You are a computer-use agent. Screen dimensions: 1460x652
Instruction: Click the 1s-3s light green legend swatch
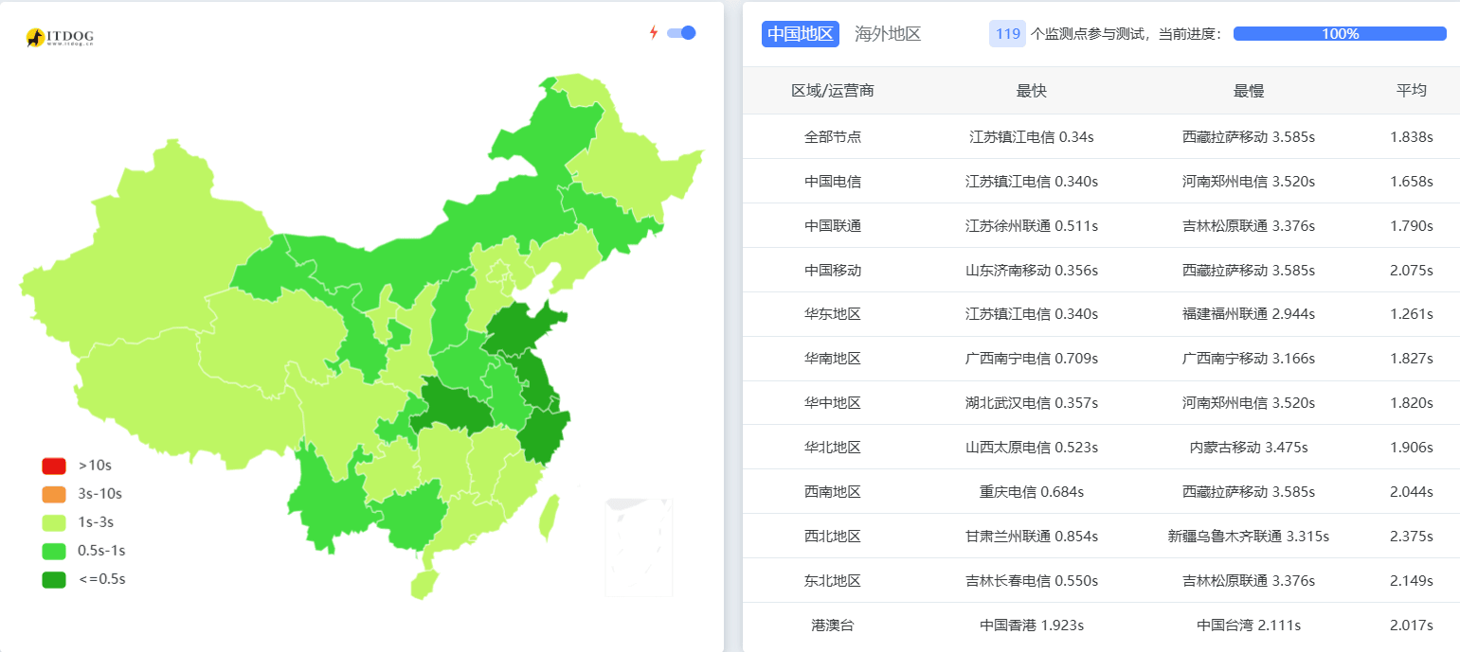[54, 522]
